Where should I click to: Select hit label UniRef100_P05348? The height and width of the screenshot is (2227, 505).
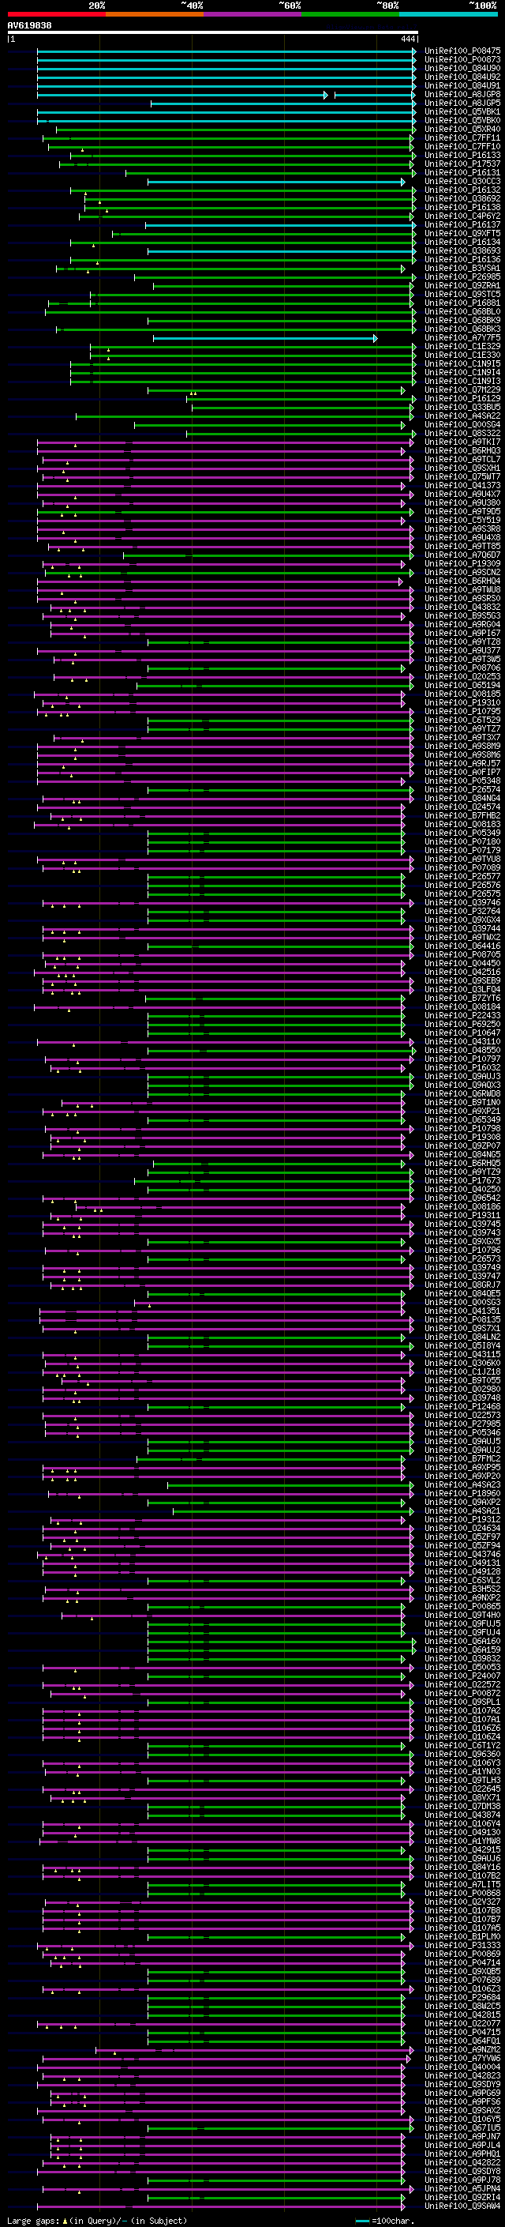click(462, 781)
